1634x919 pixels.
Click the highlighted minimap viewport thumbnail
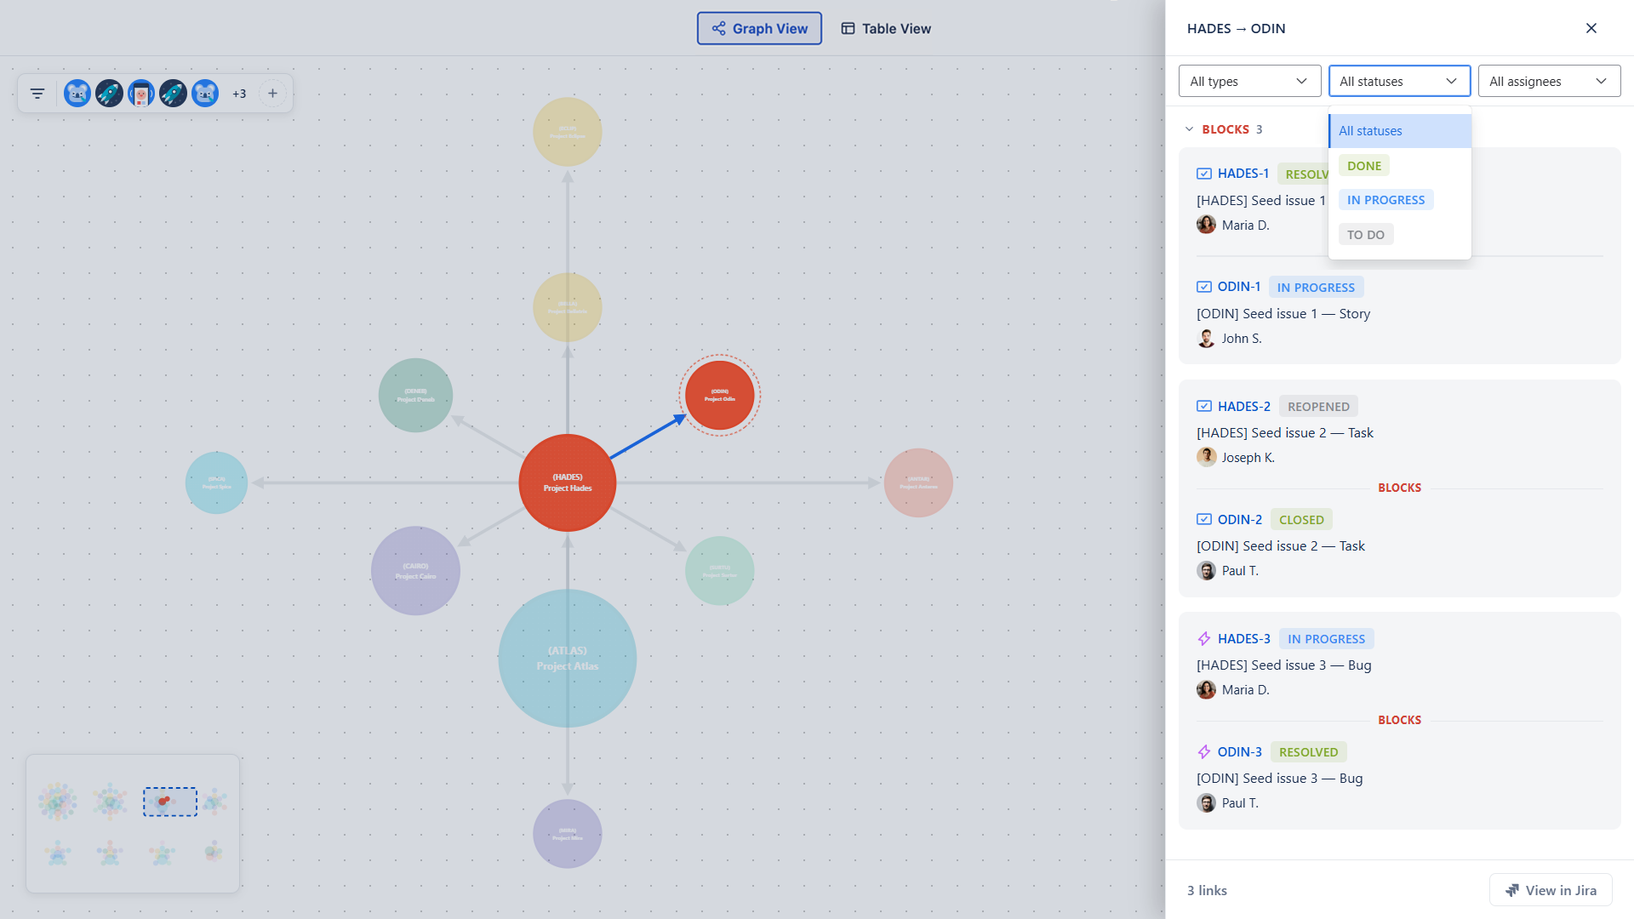click(x=170, y=802)
